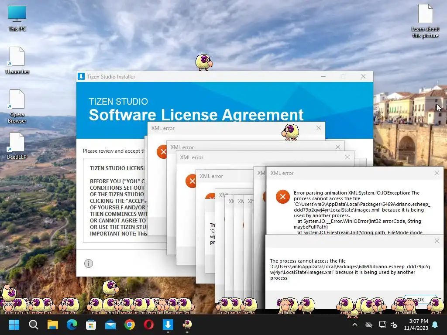This screenshot has width=447, height=335.
Task: Open the This PC desktop icon
Action: 17,18
